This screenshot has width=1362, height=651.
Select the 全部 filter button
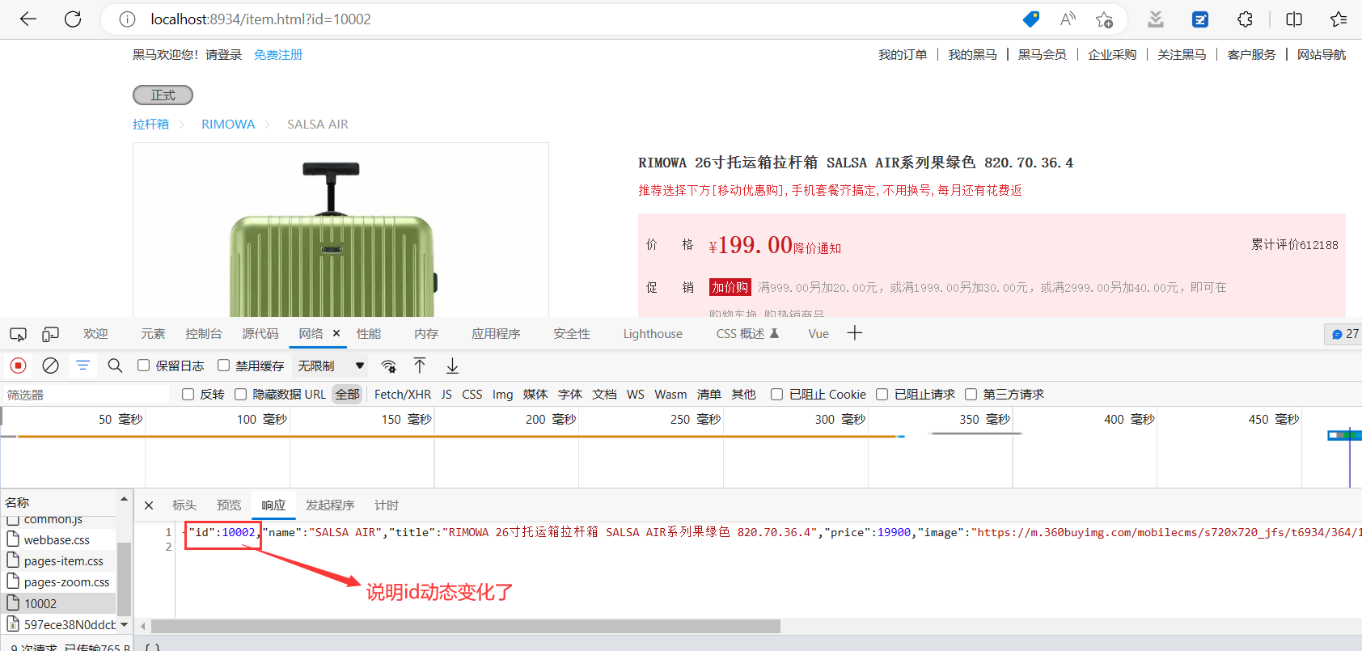[348, 394]
